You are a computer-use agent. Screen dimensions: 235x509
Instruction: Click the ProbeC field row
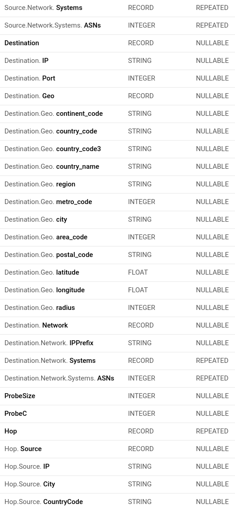[117, 414]
